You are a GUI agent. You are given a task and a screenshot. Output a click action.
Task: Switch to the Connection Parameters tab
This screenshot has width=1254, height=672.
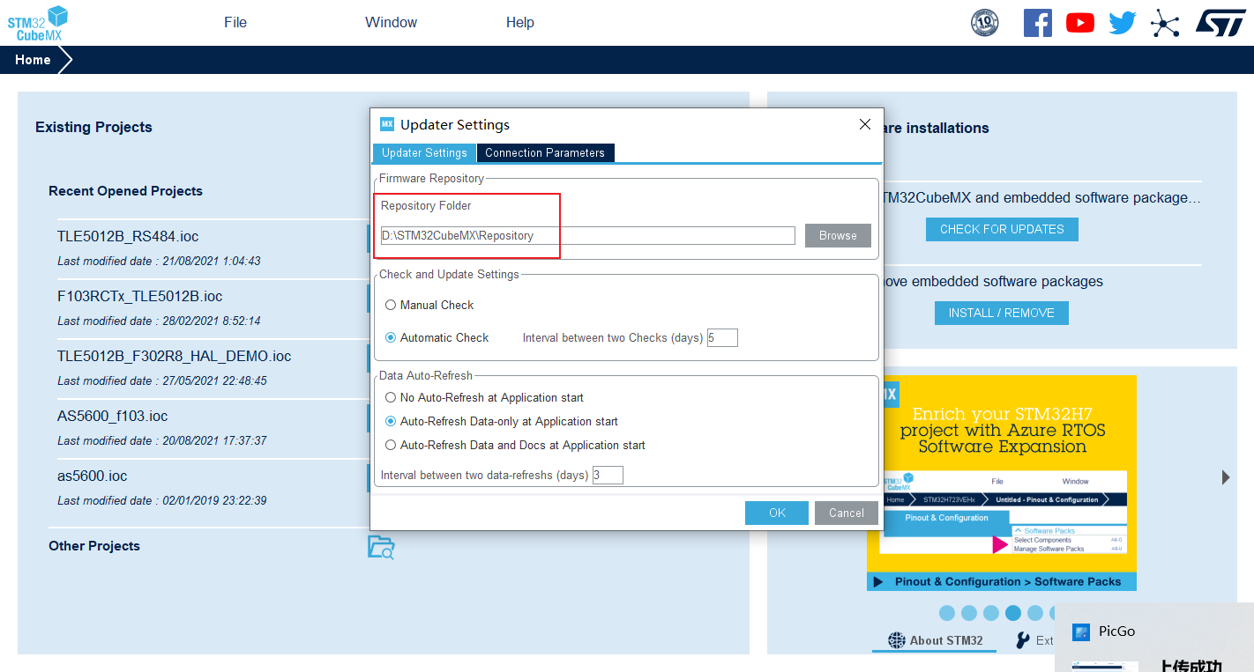545,152
